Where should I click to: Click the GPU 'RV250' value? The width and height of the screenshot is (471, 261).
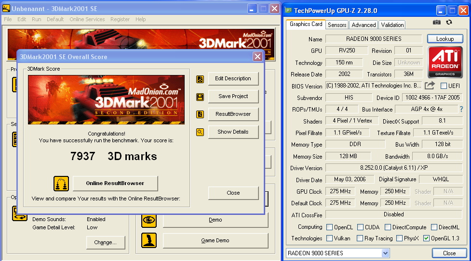click(347, 50)
